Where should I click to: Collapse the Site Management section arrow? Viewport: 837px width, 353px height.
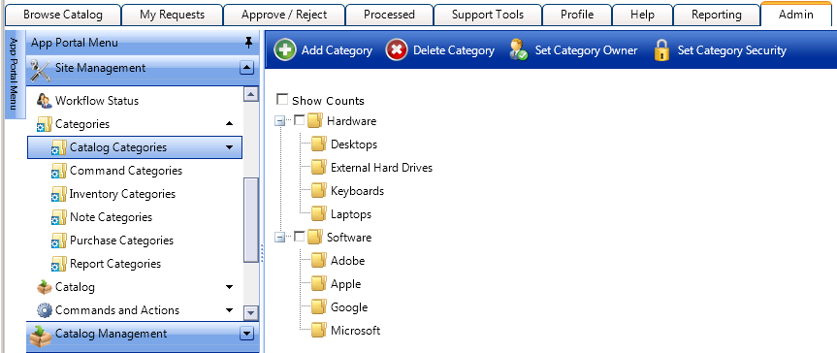tap(246, 68)
